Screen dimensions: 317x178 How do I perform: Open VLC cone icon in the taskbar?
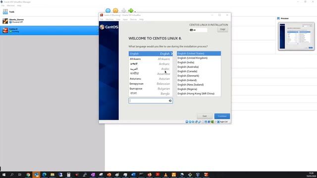click(165, 175)
